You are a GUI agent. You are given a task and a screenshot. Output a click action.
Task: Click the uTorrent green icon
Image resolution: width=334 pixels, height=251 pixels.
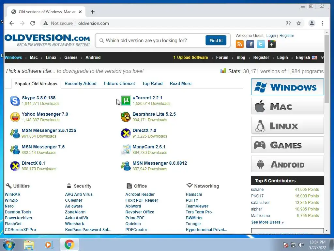tap(126, 101)
